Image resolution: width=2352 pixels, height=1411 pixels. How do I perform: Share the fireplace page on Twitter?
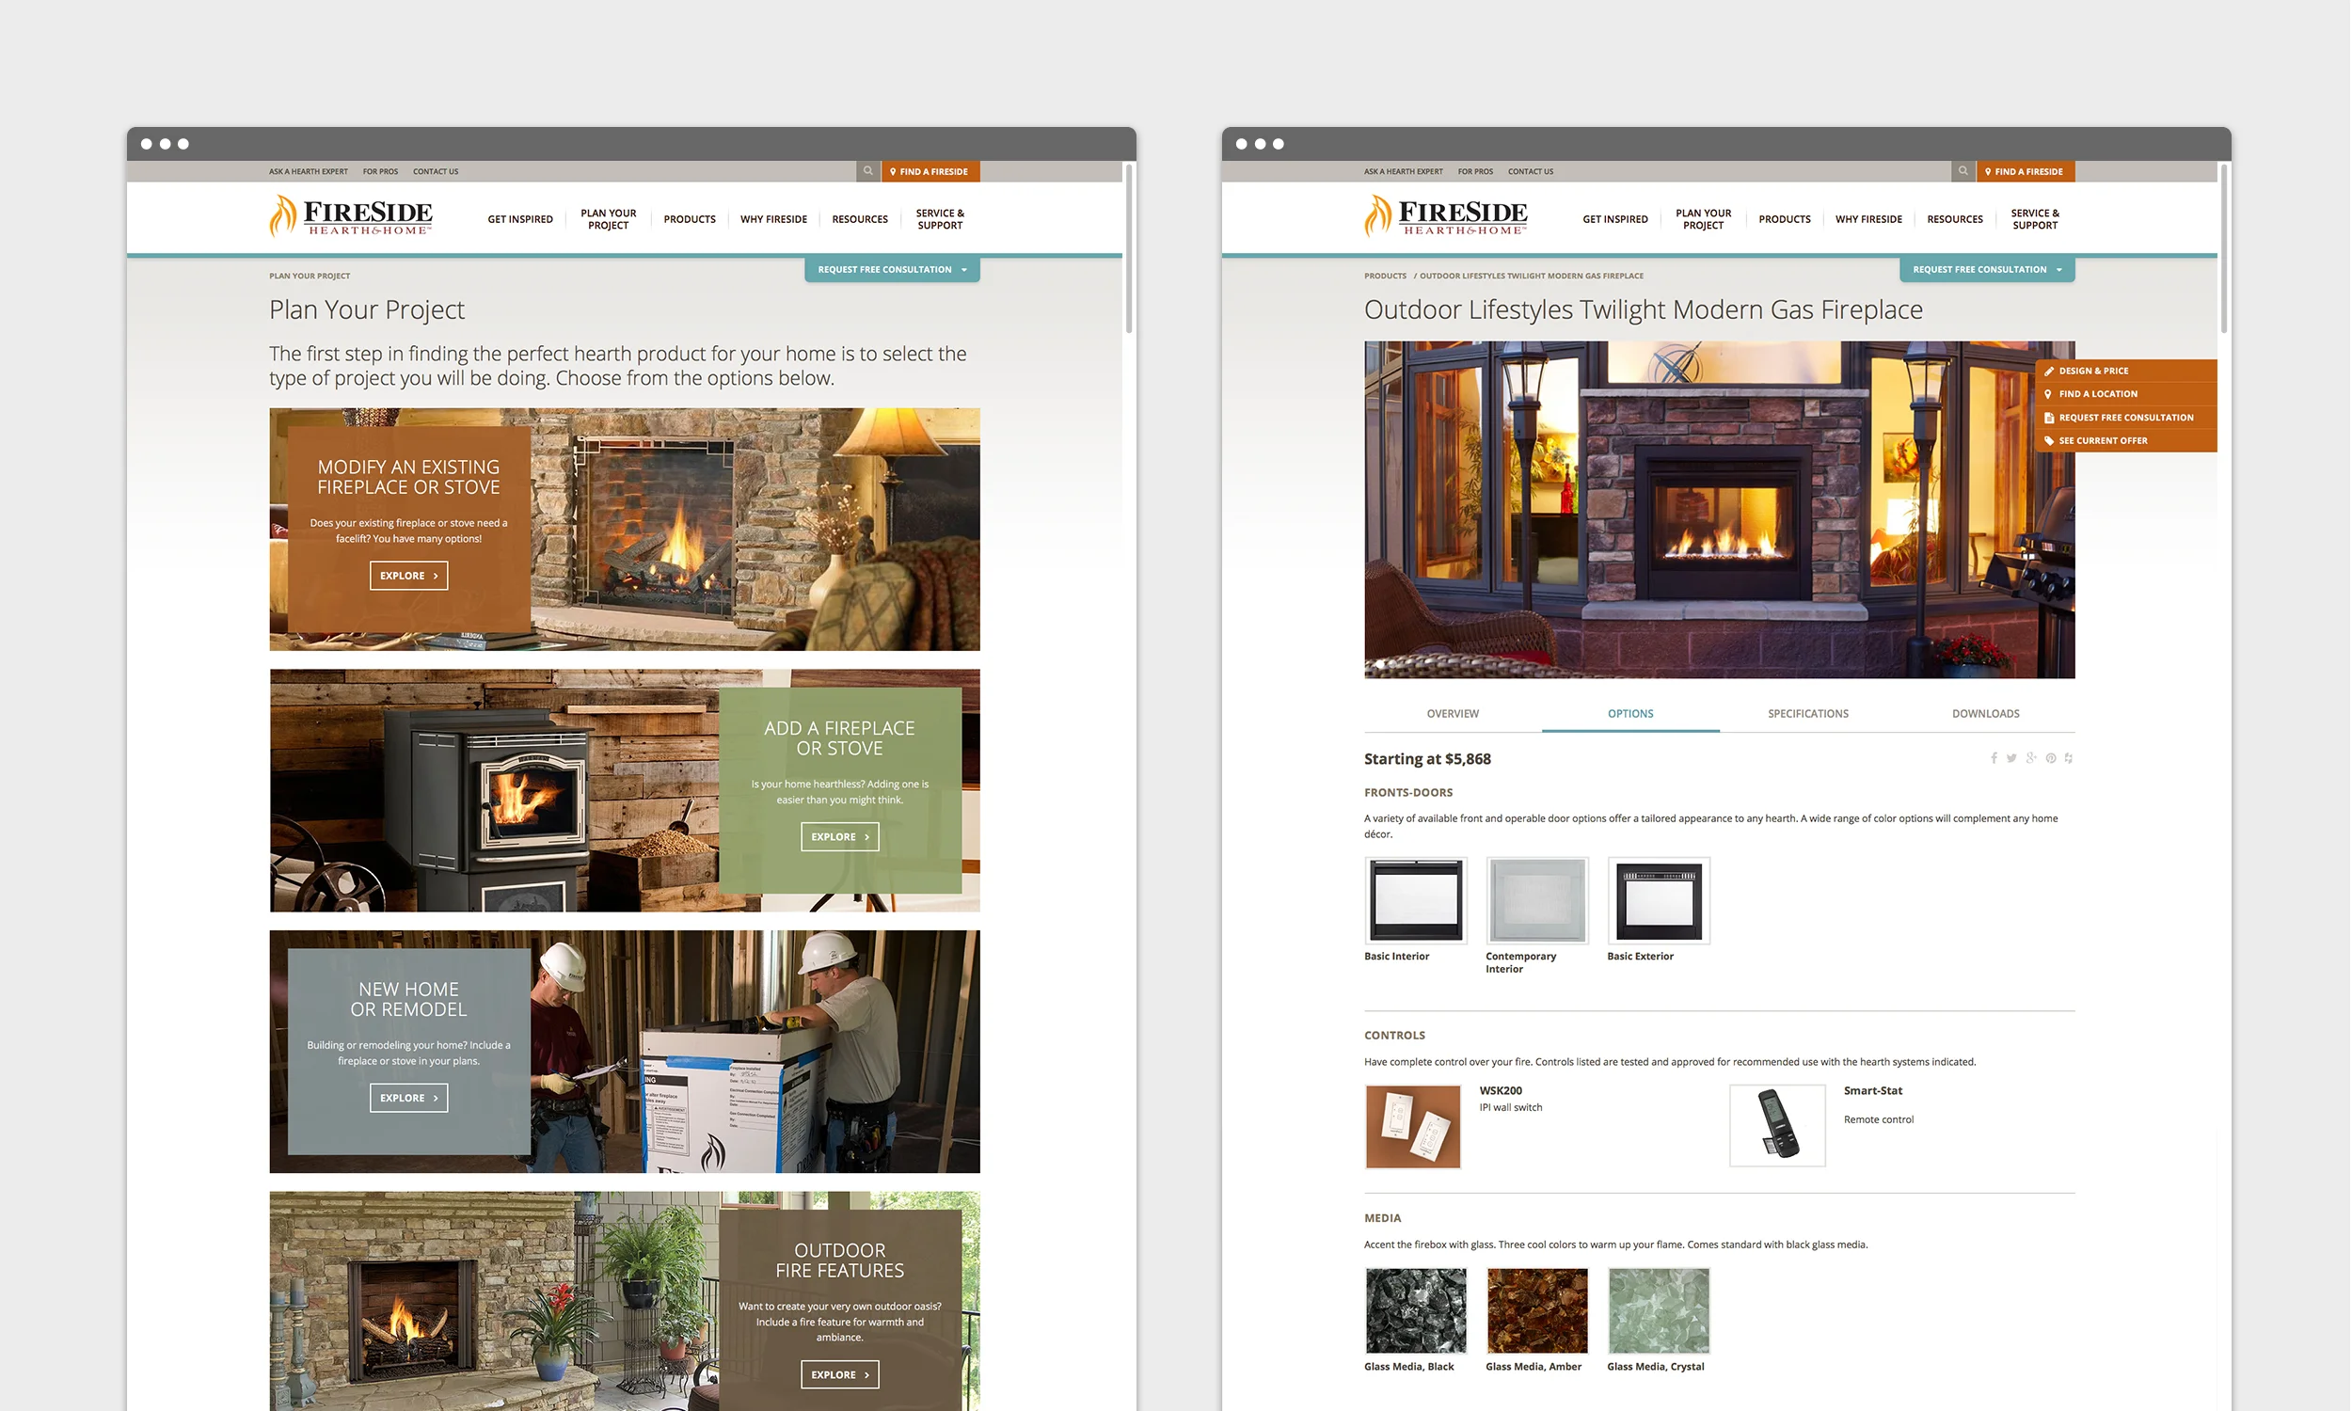(x=2013, y=759)
